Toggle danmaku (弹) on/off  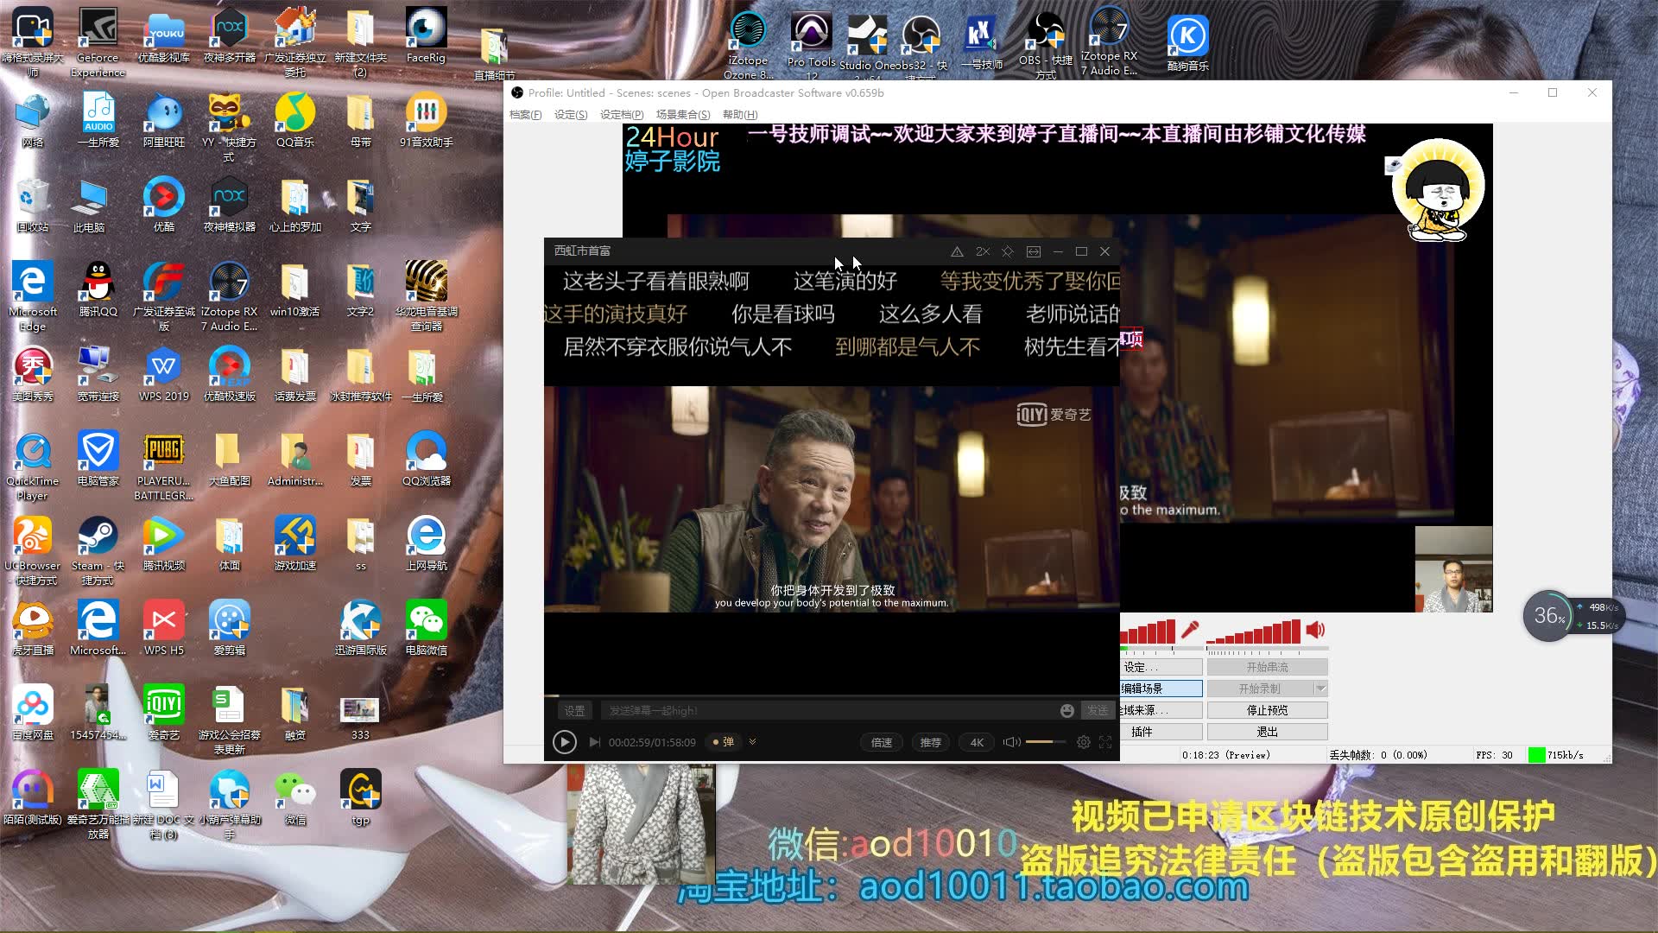[723, 742]
